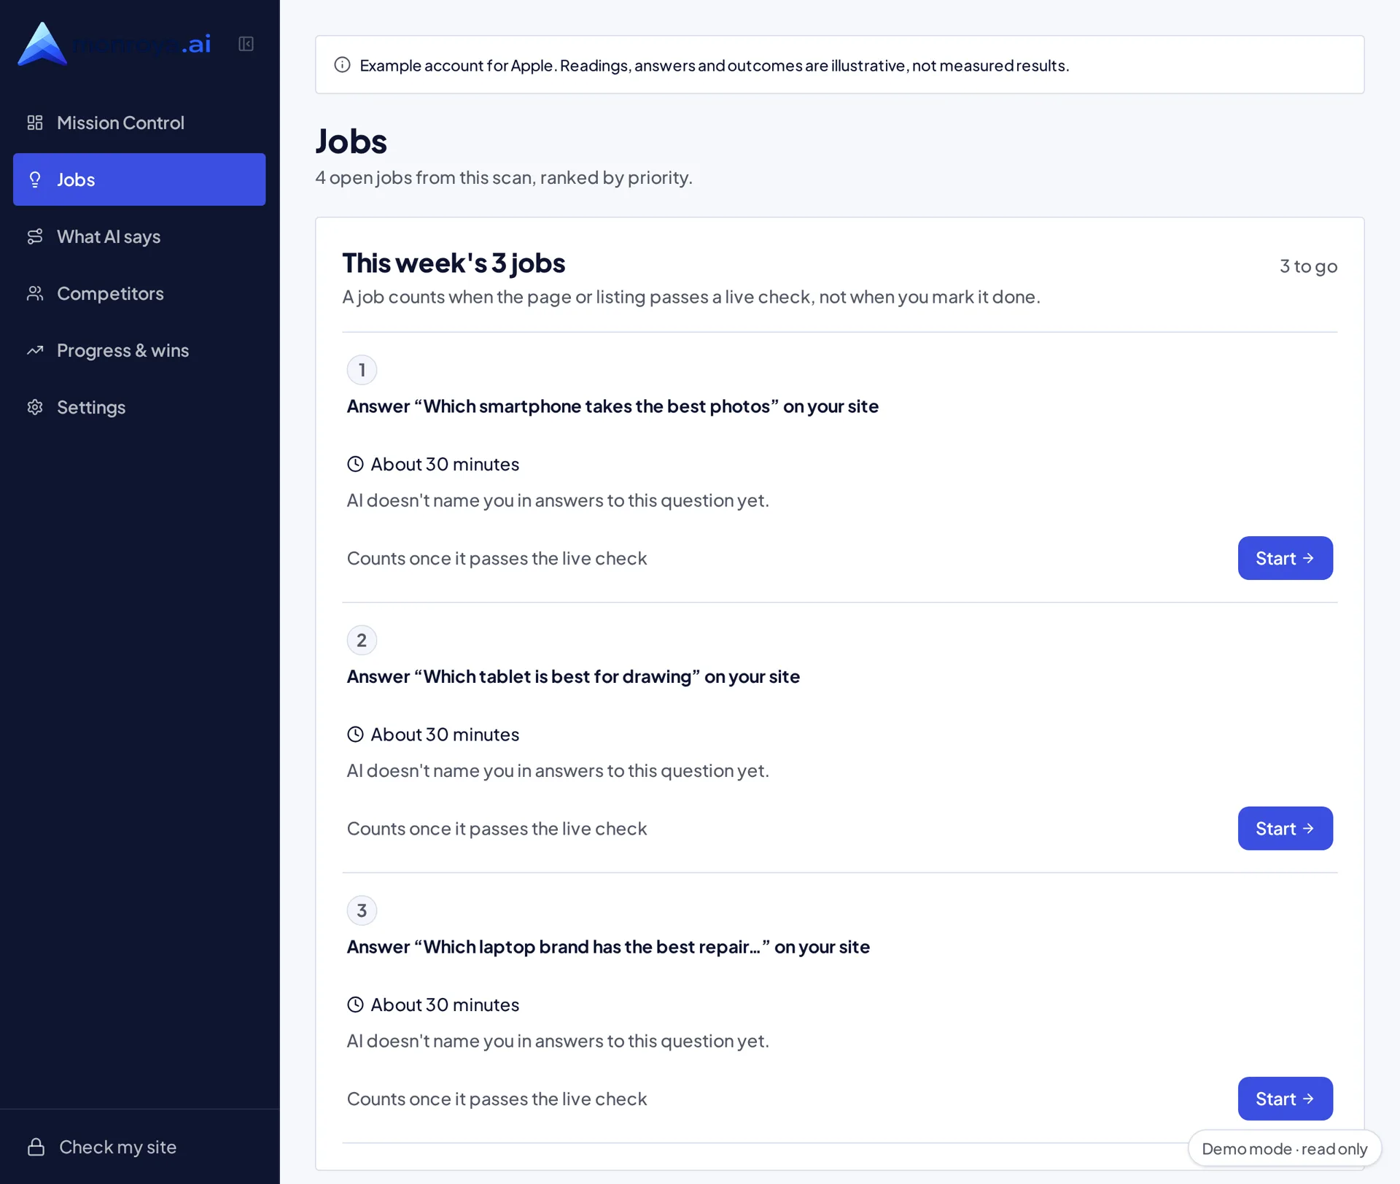Click the '4 open jobs from this scan' subtitle

pyautogui.click(x=504, y=177)
